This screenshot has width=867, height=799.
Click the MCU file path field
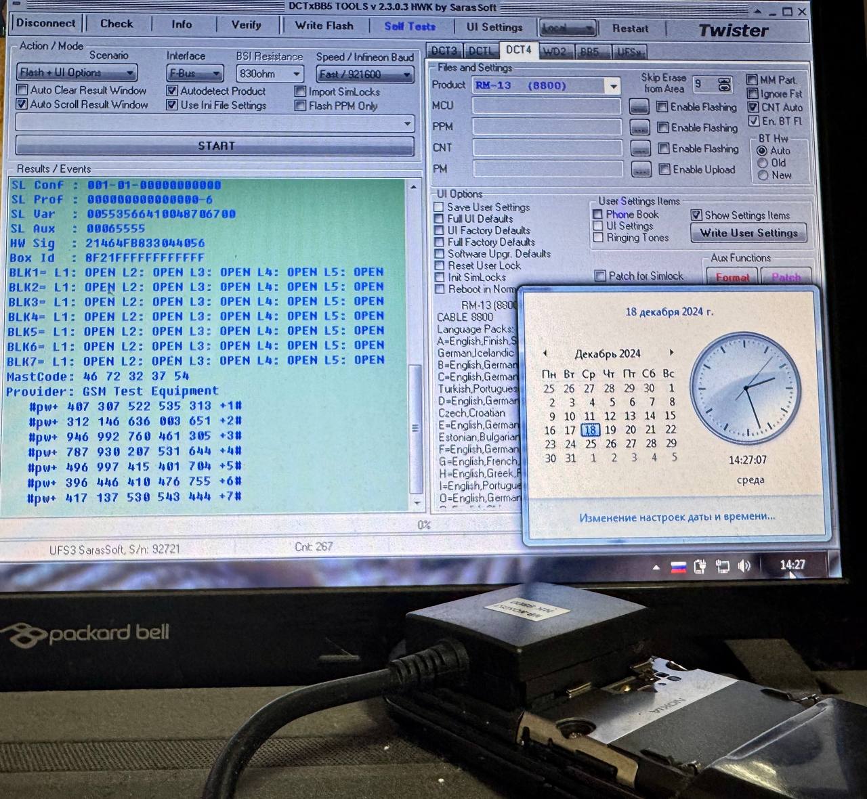547,106
